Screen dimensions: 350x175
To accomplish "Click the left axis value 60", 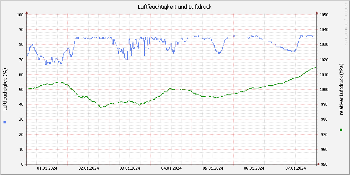I will pyautogui.click(x=21, y=74).
